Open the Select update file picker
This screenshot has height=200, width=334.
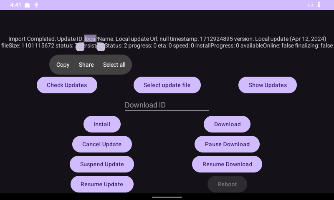point(167,85)
